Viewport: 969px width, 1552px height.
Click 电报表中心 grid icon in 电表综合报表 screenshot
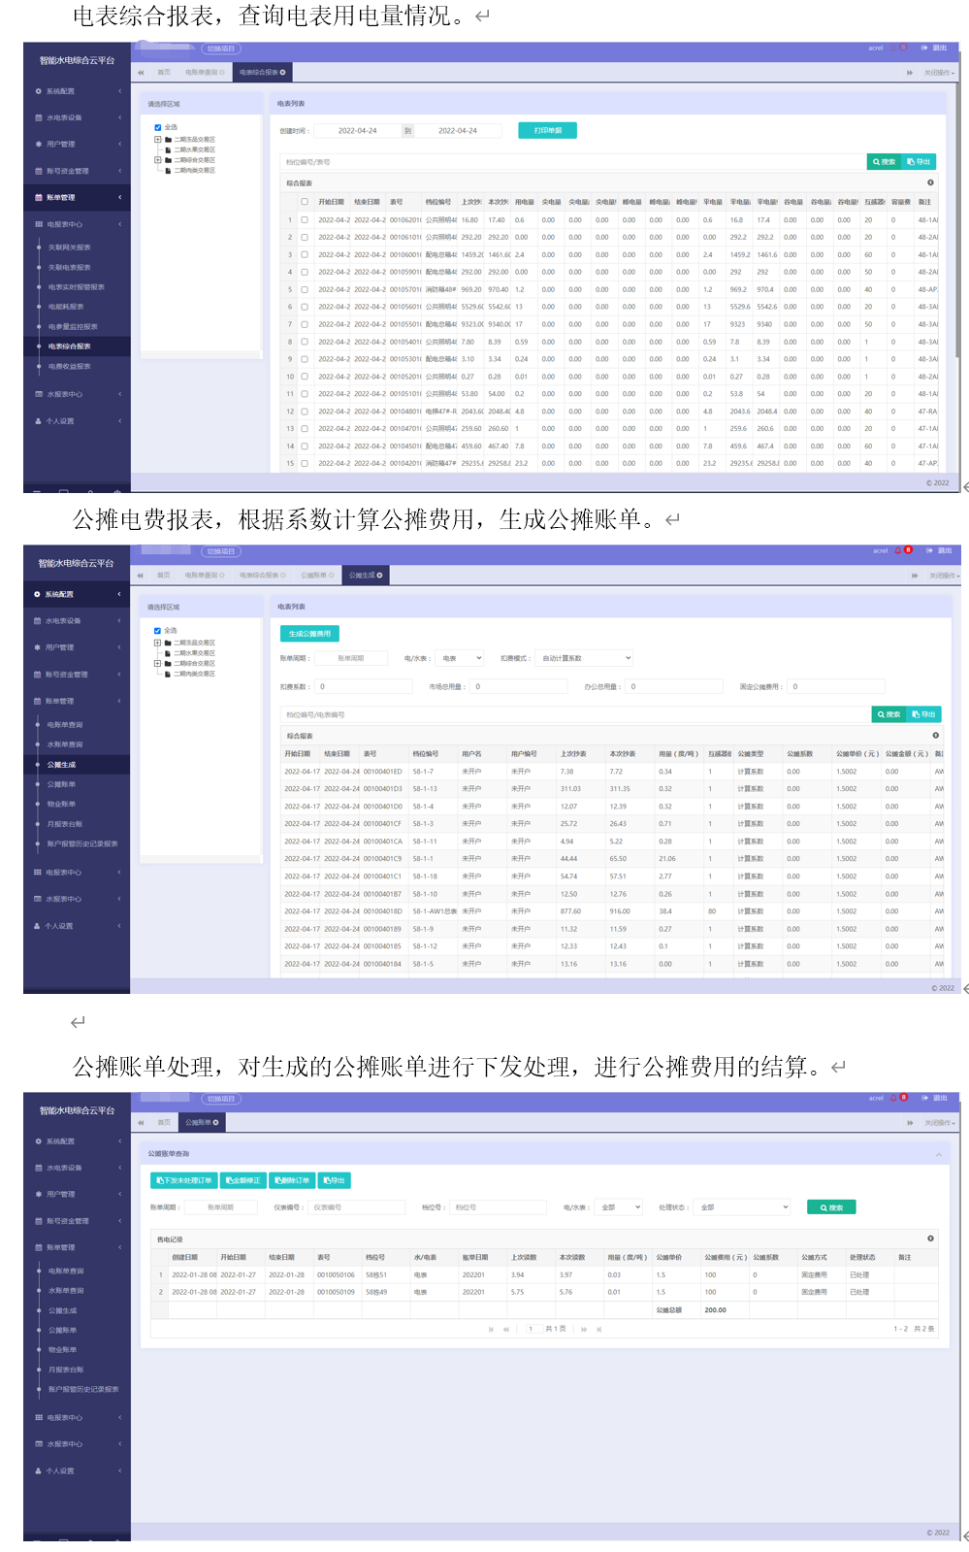pyautogui.click(x=38, y=224)
